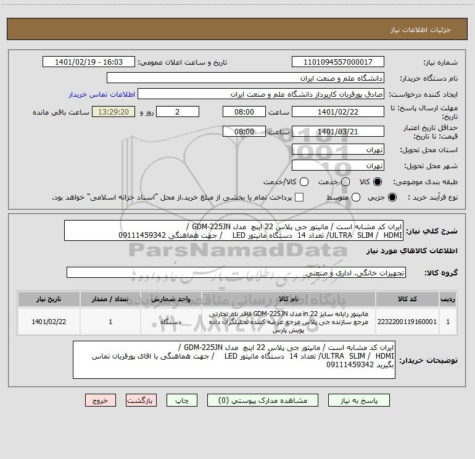Click the مشاهده مدارک پیوستی (0) button
The height and width of the screenshot is (459, 475).
pos(263,400)
